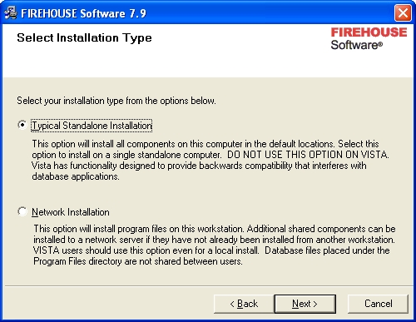Click the network option description paragraph
Viewport: 416px width, 322px height.
pos(215,245)
